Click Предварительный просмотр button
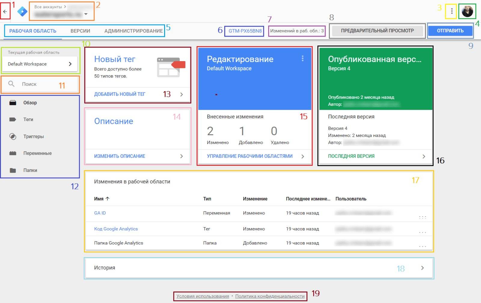The width and height of the screenshot is (481, 303). (x=377, y=31)
